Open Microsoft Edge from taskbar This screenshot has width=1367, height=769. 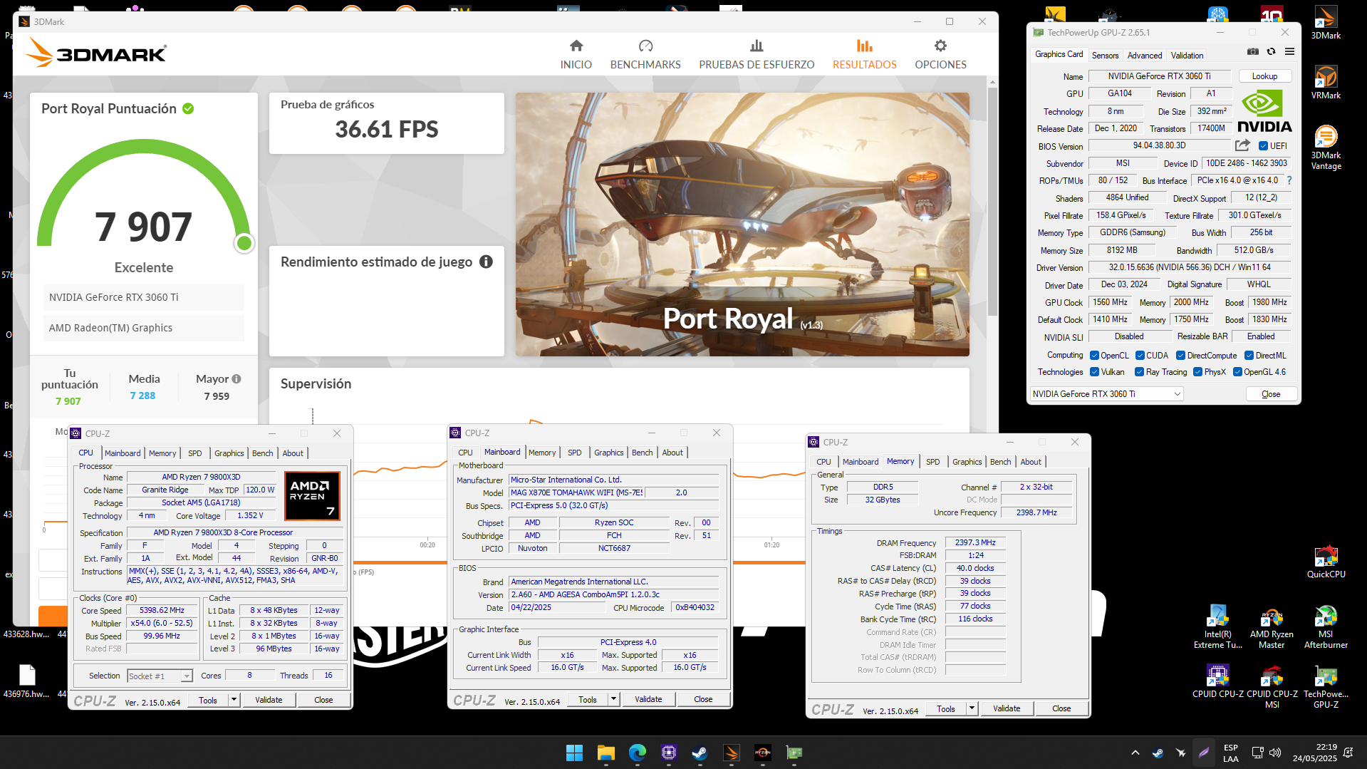tap(637, 753)
